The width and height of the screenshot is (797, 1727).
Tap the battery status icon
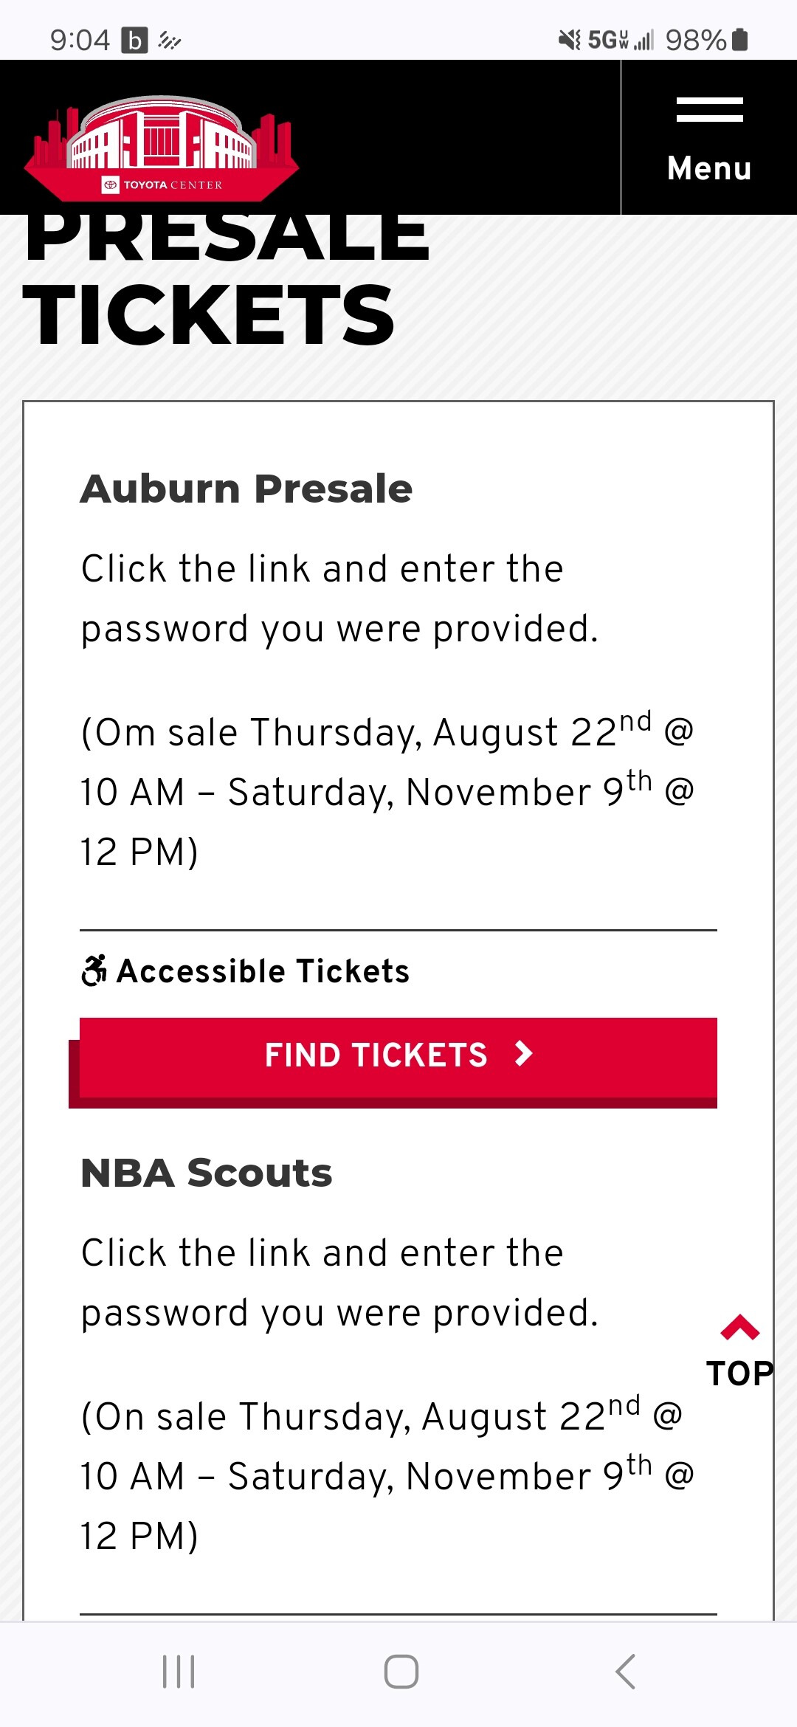[x=740, y=39]
